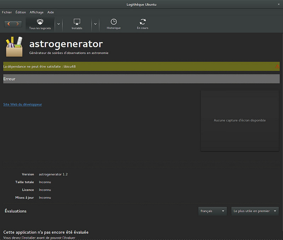283x240 pixels.
Task: Open the Affichage menu
Action: (x=36, y=12)
